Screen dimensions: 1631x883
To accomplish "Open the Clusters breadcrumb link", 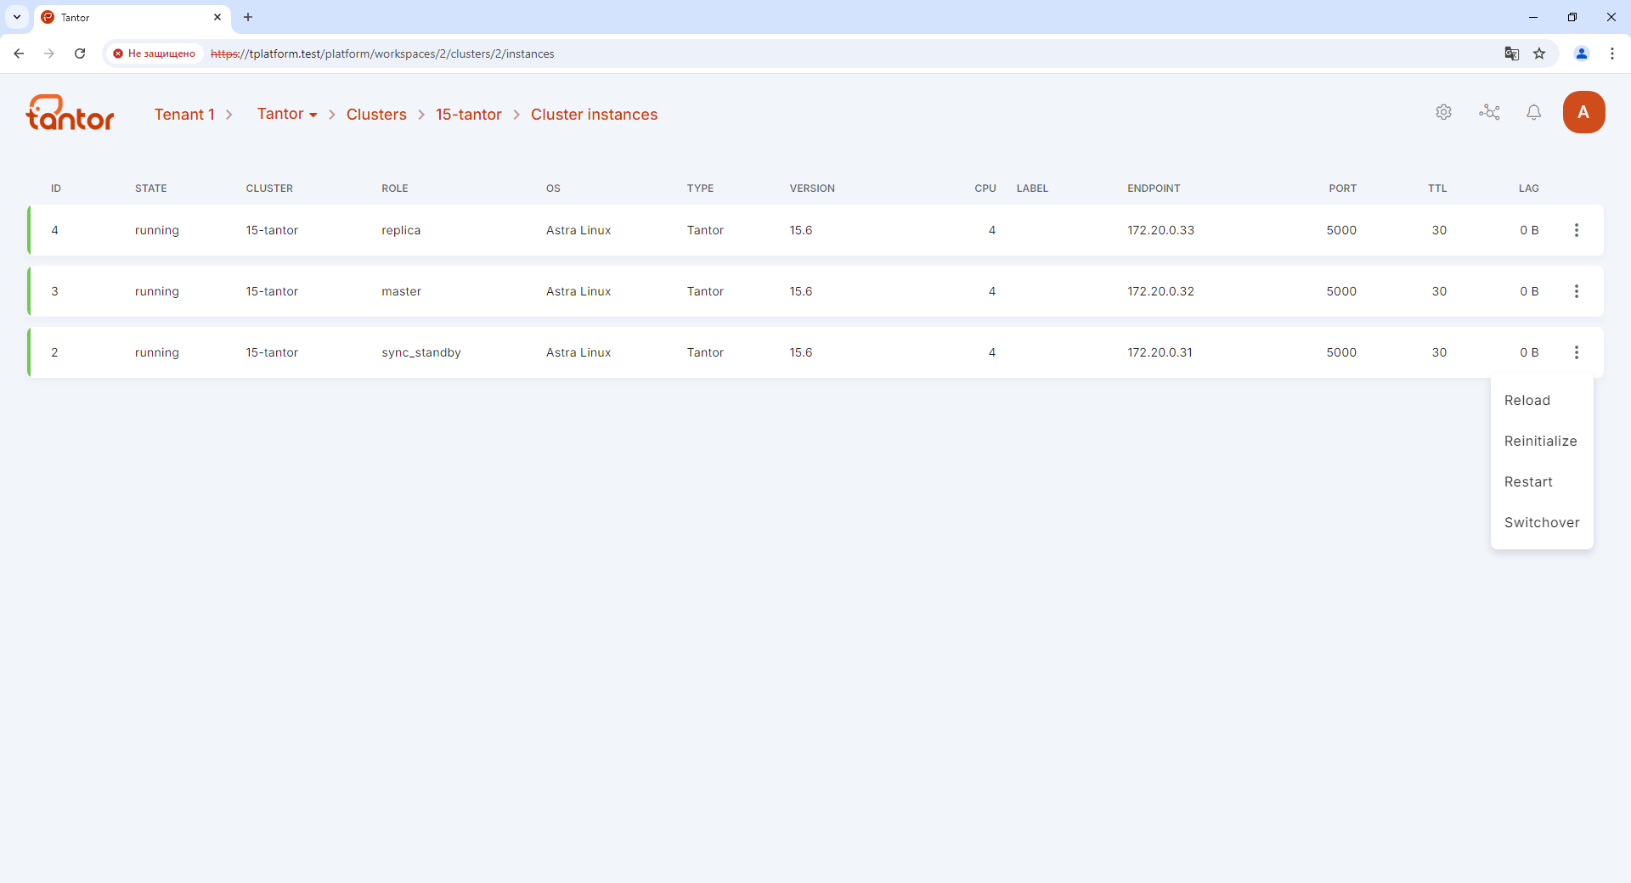I will pos(376,115).
